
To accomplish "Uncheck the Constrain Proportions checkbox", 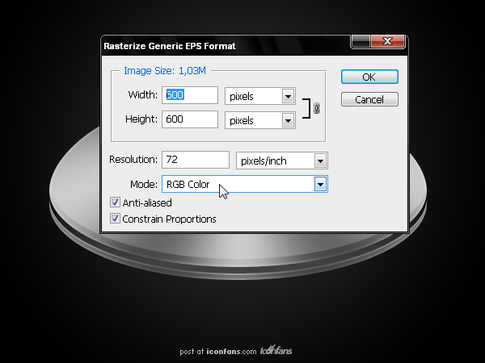I will click(x=115, y=219).
